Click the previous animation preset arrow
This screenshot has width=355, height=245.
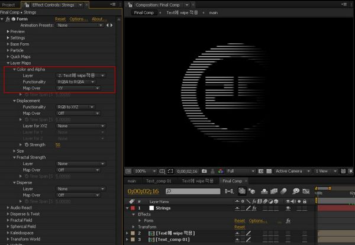click(x=107, y=25)
